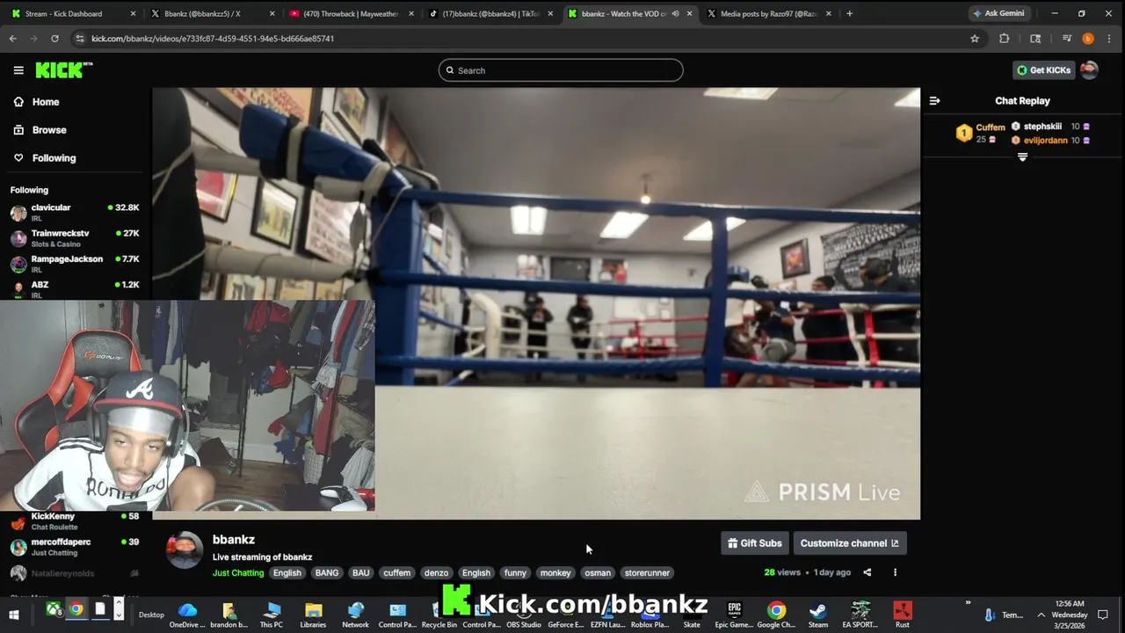Reload the current page
Viewport: 1125px width, 633px height.
54,39
